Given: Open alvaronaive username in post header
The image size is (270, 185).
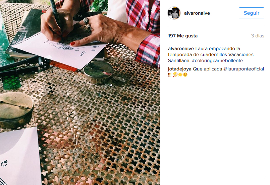Looking at the screenshot, I should pyautogui.click(x=197, y=13).
